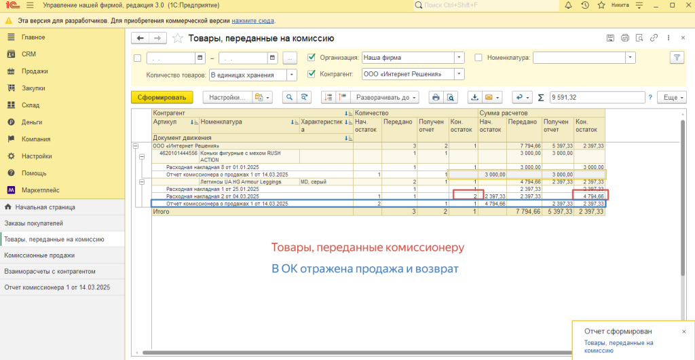The width and height of the screenshot is (695, 360).
Task: Open Деньги section
Action: tap(32, 122)
